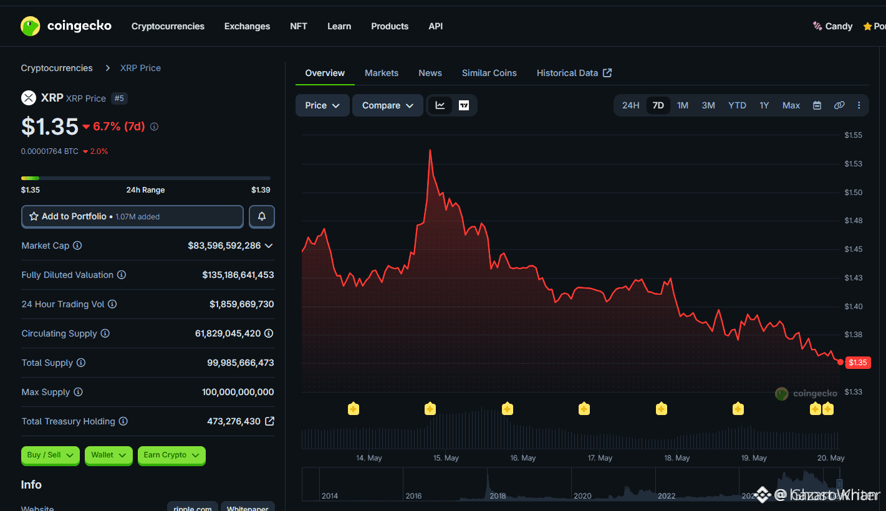
Task: Open the Cryptocurrencies breadcrumb link
Action: [57, 68]
